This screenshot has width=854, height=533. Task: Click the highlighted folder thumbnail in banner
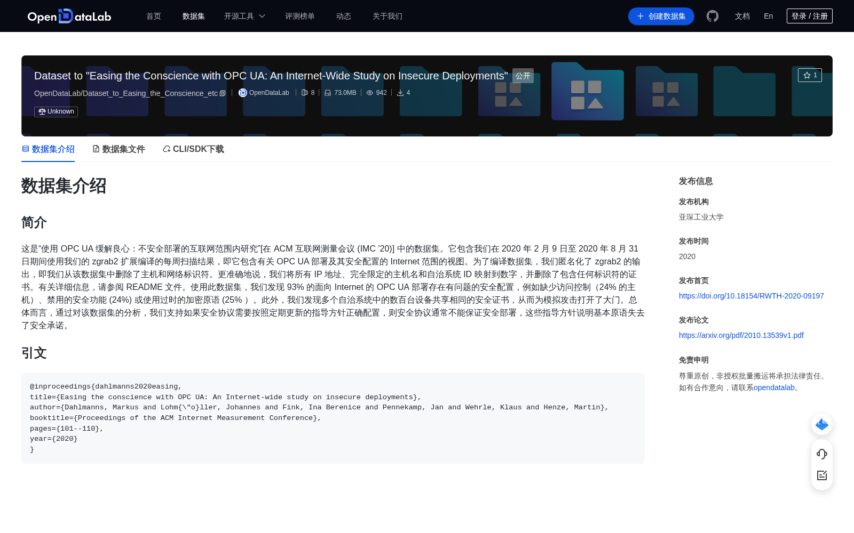click(588, 91)
